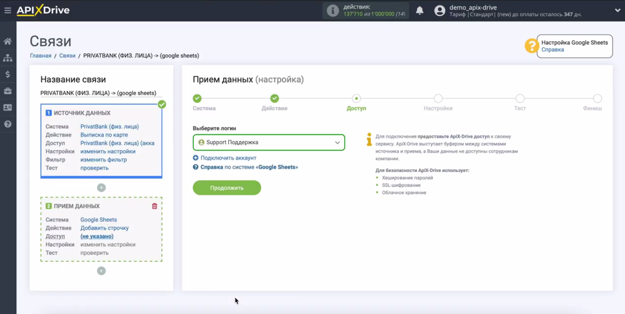625x314 pixels.
Task: Click the orange info icon beside security text
Action: click(x=369, y=140)
